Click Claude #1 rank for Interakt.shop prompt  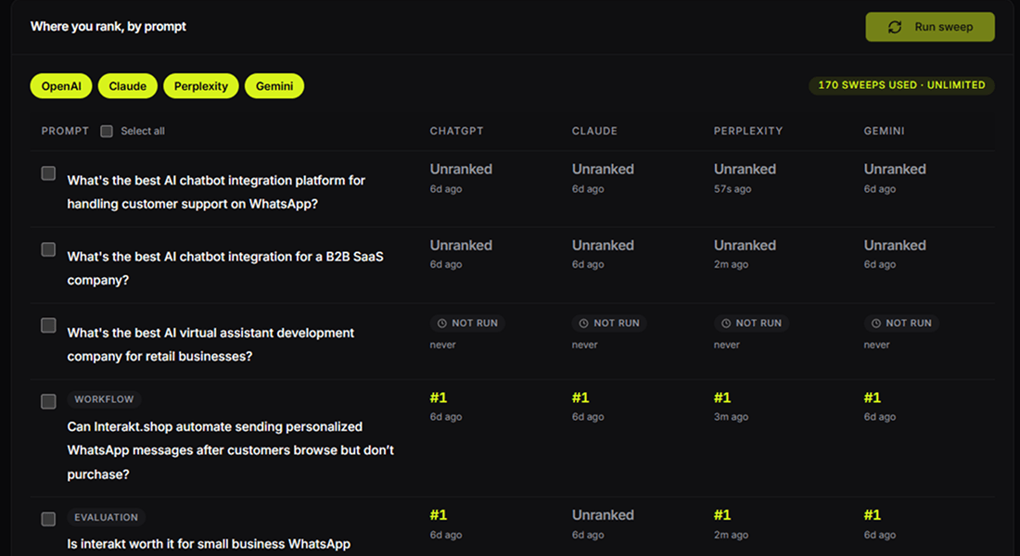click(580, 398)
